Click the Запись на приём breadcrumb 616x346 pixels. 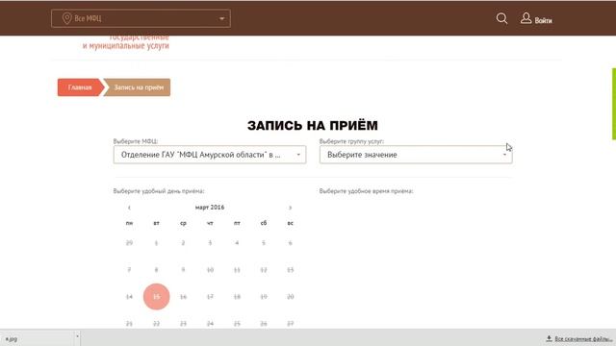(x=139, y=87)
